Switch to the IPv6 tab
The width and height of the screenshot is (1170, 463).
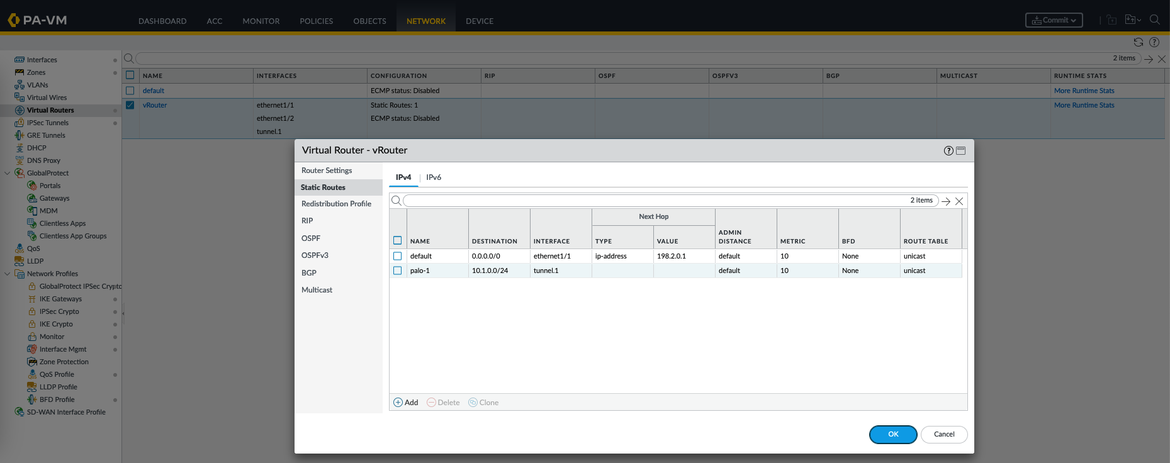434,177
